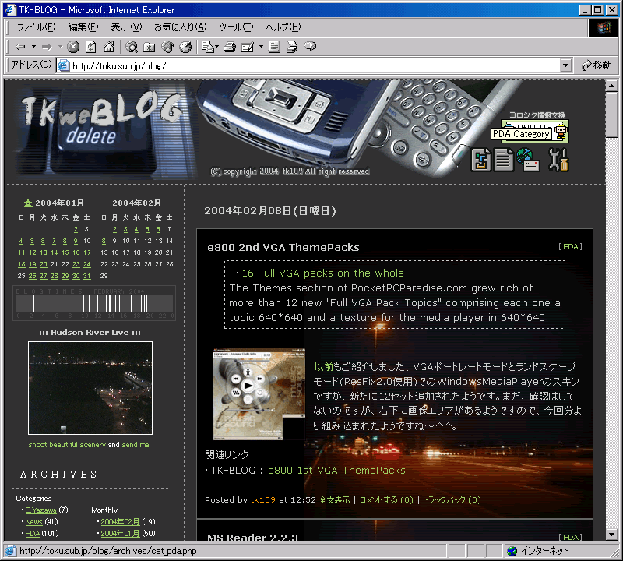The height and width of the screenshot is (561, 623).
Task: Click the [PDA] tag beside MS Reader 2.2.3
Action: (x=571, y=537)
